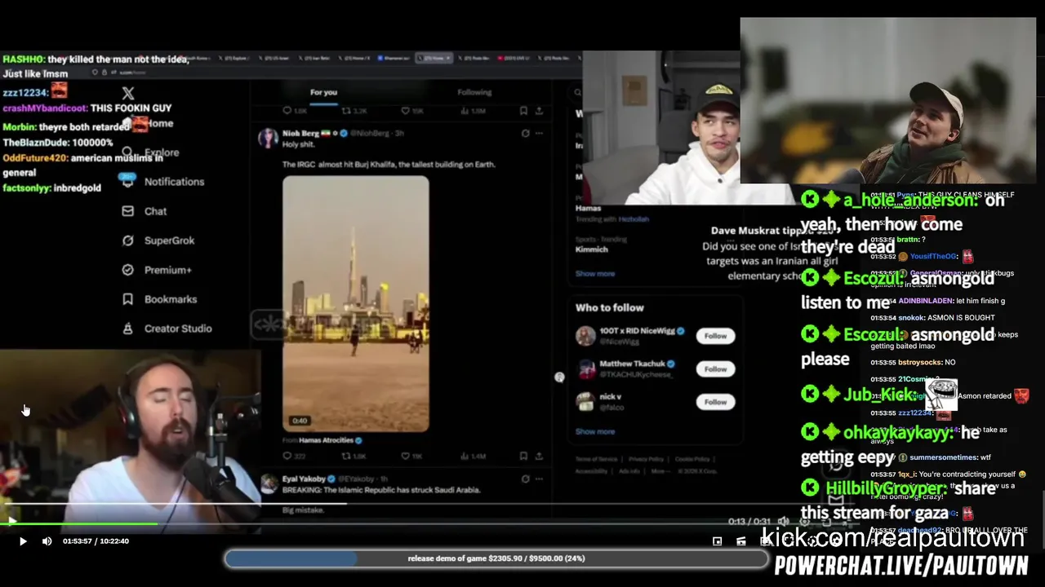Click the Chat envelope icon

pyautogui.click(x=127, y=211)
